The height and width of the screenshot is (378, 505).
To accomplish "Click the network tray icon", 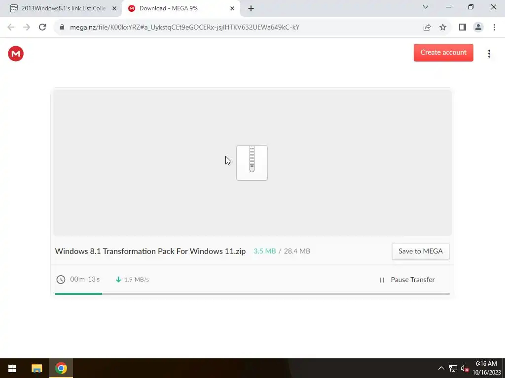I will pos(453,368).
